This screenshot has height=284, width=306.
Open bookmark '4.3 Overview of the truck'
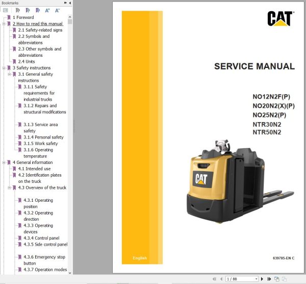click(42, 187)
